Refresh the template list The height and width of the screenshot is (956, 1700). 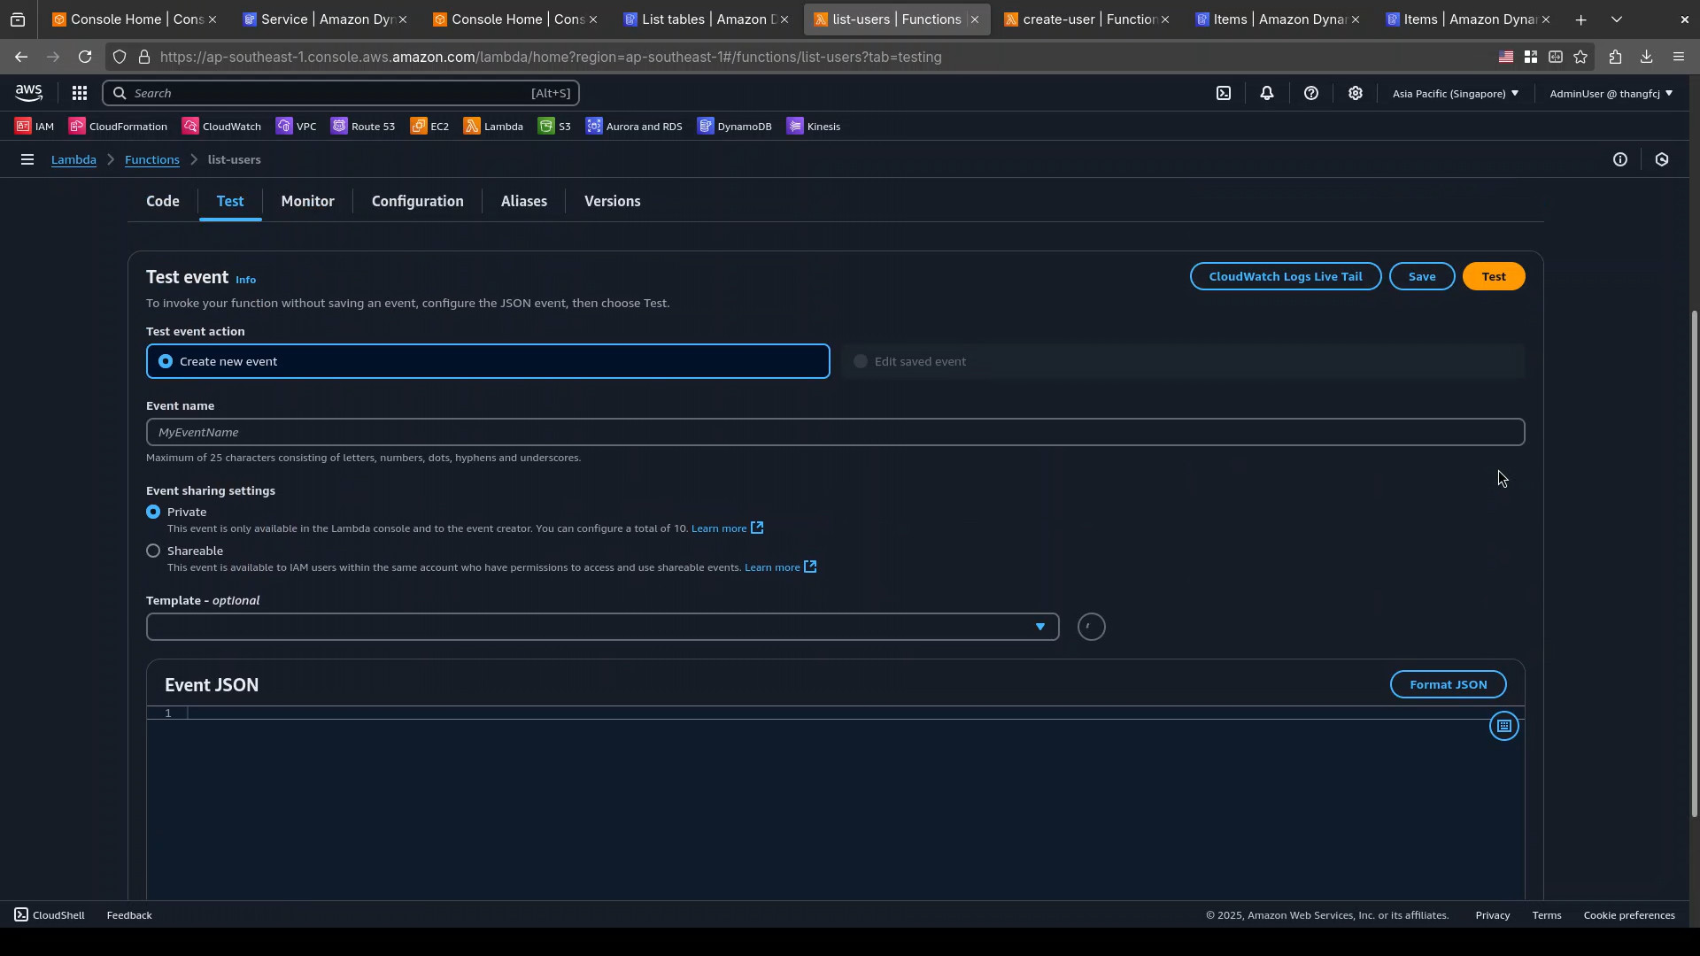coord(1092,628)
